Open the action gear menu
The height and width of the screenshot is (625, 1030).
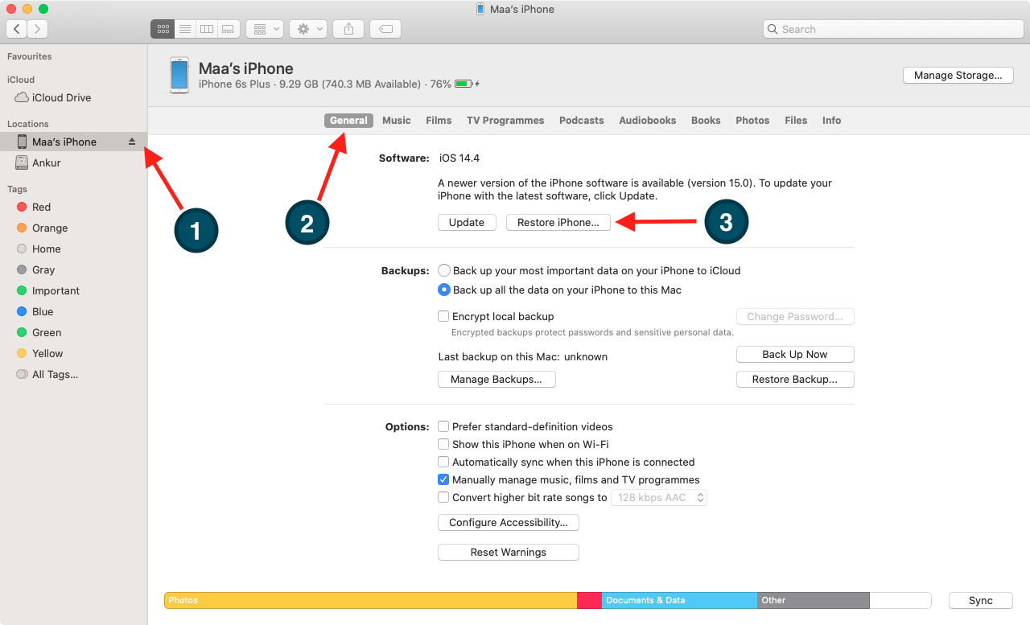coord(308,29)
